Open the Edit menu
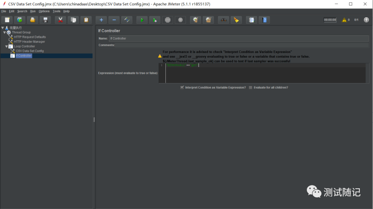Viewport: 373px width, 209px height. [12, 11]
